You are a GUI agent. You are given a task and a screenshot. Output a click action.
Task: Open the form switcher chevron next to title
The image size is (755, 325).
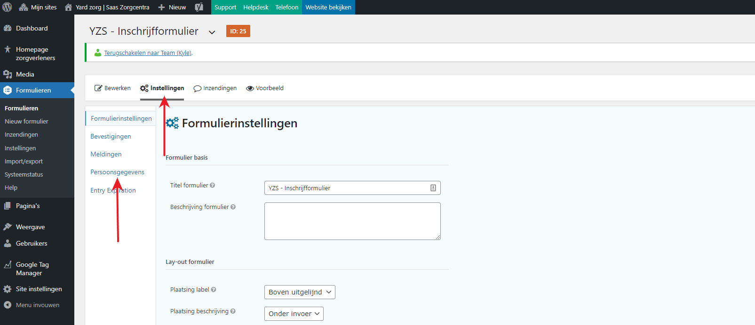(212, 32)
